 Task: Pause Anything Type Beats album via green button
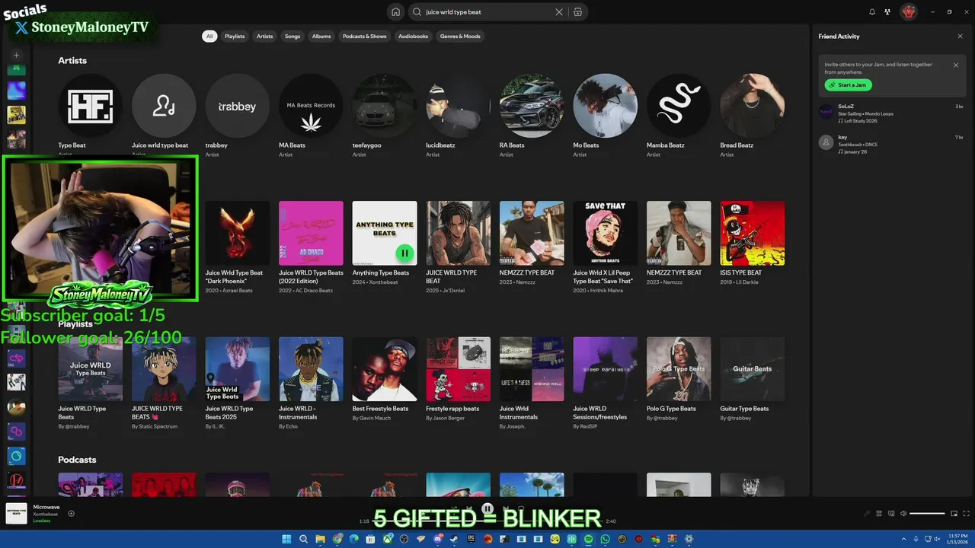(x=404, y=253)
